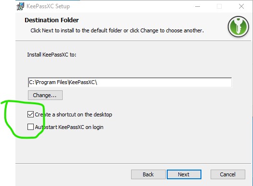Viewport: 253px width, 186px height.
Task: Click the green KeePassXC key logo
Action: [x=239, y=27]
